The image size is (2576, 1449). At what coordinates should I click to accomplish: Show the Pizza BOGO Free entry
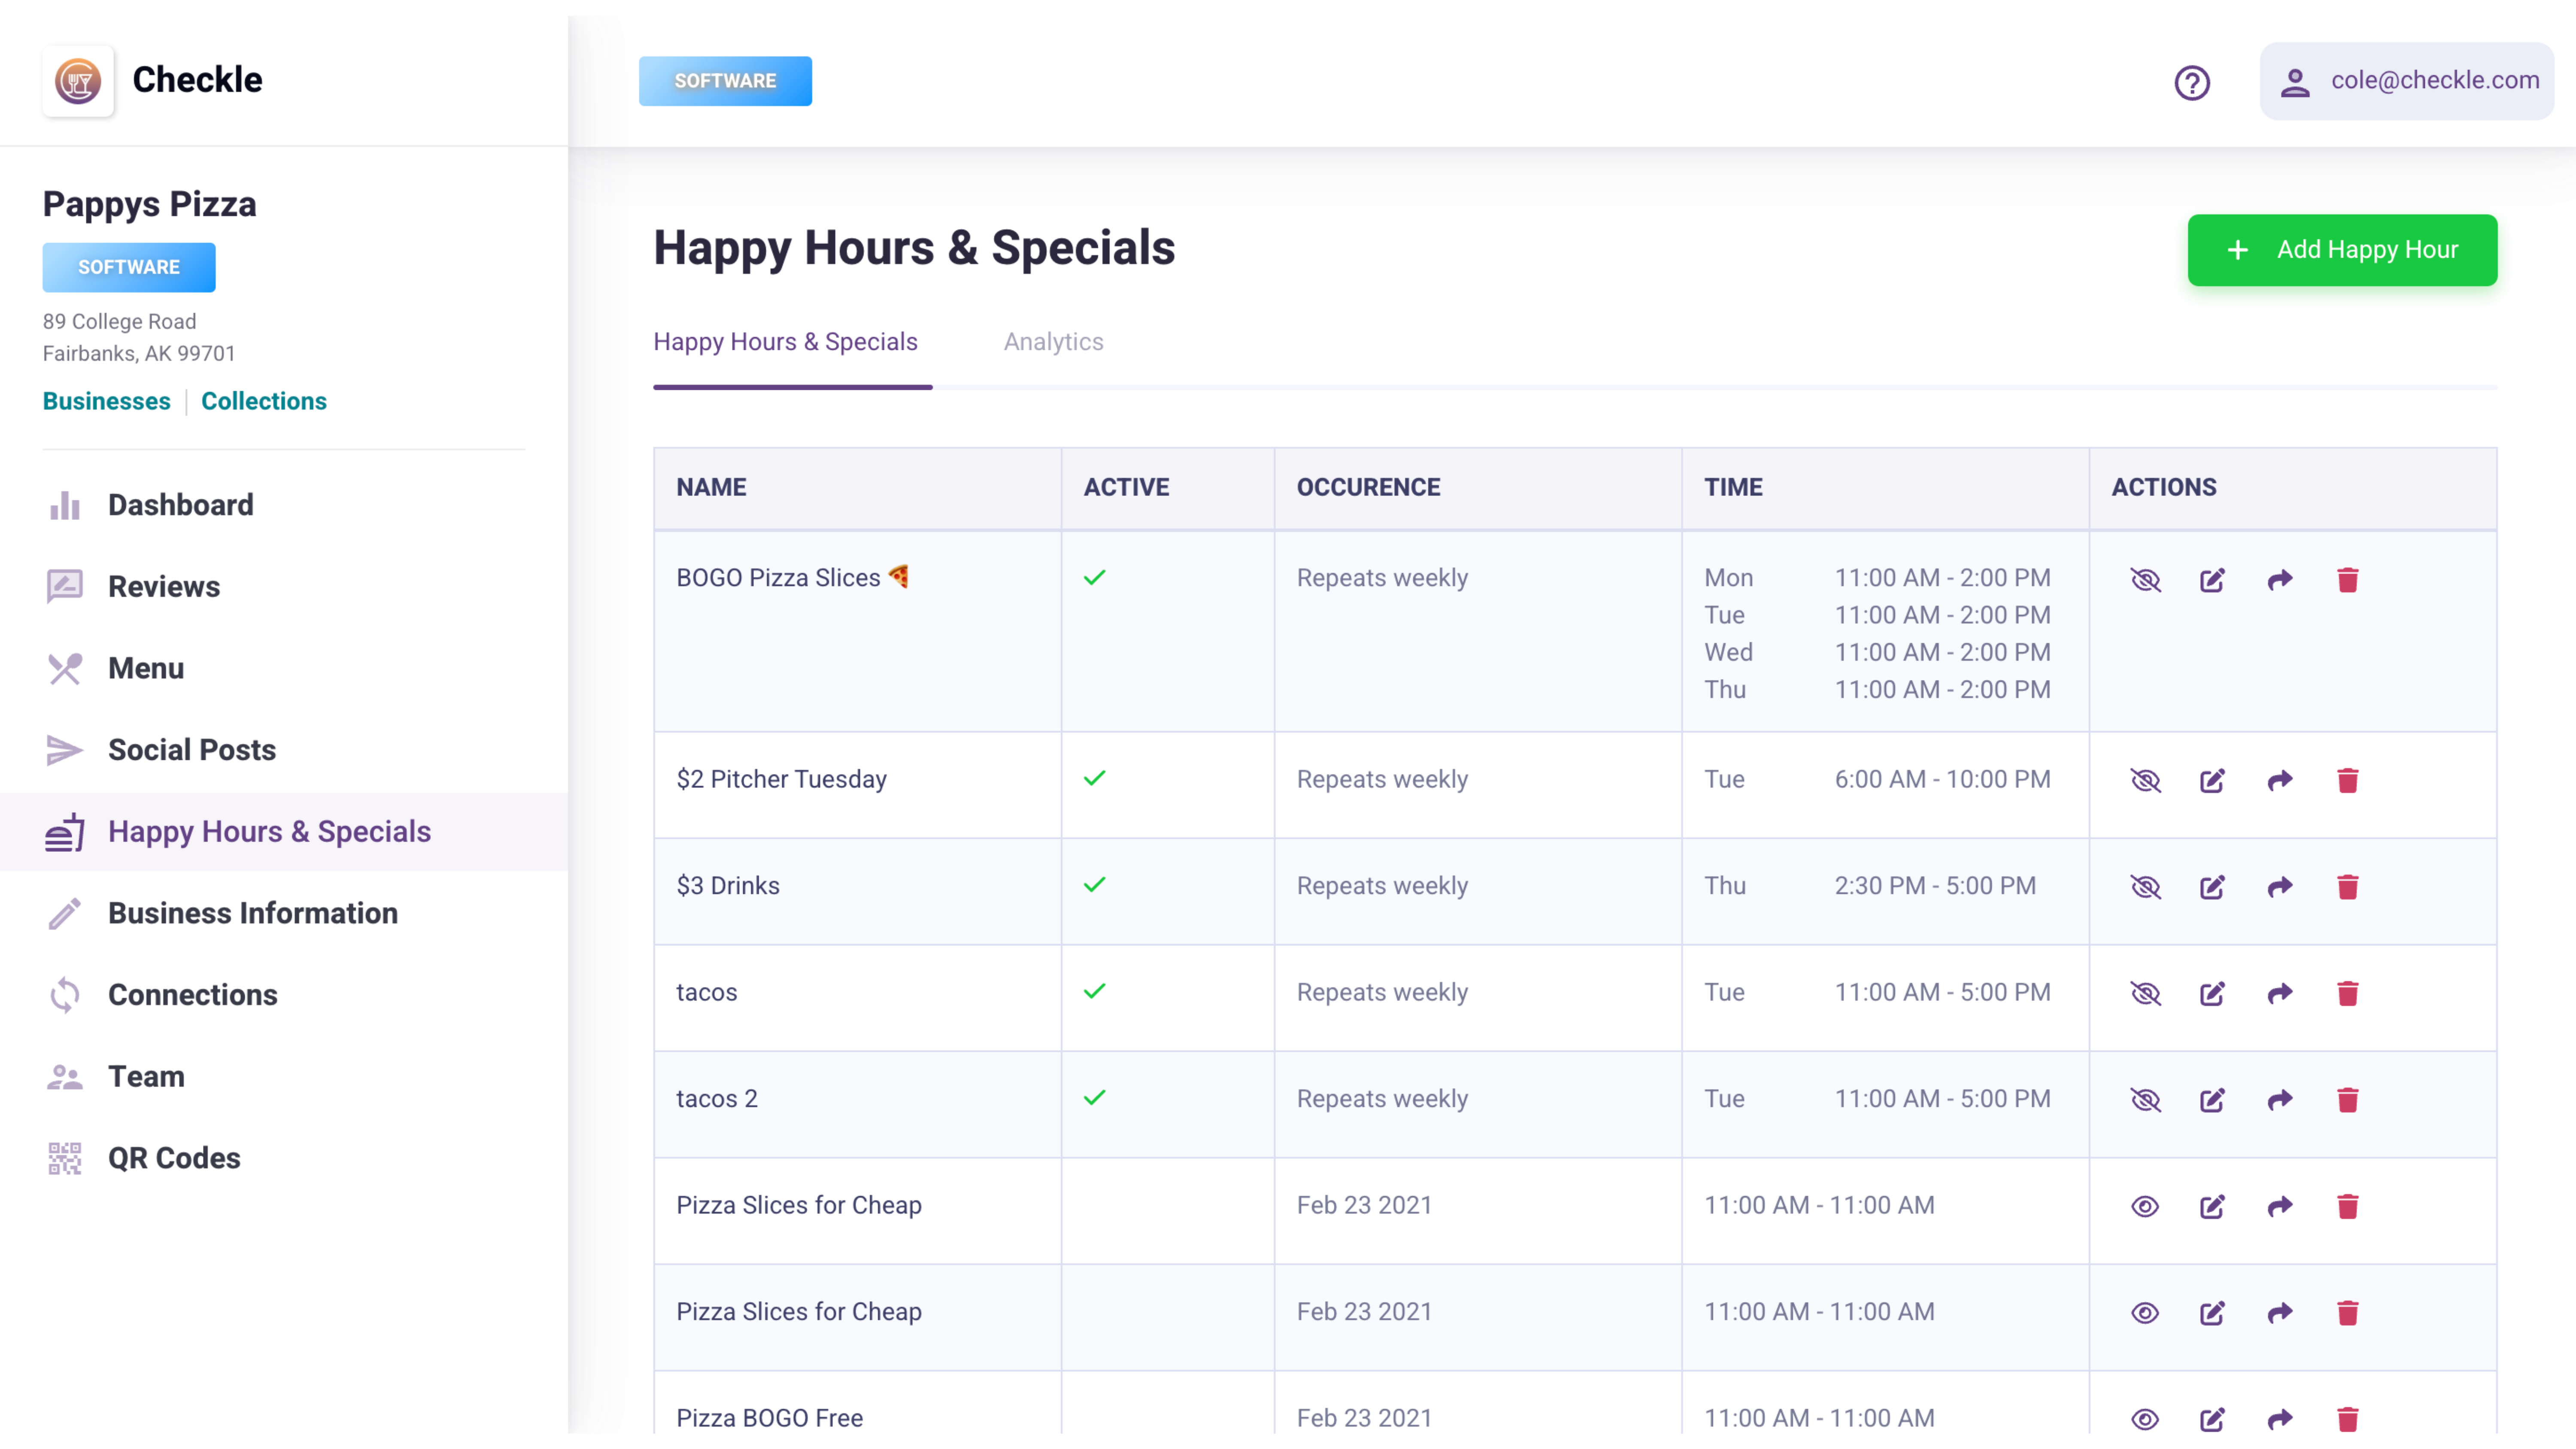(2145, 1419)
